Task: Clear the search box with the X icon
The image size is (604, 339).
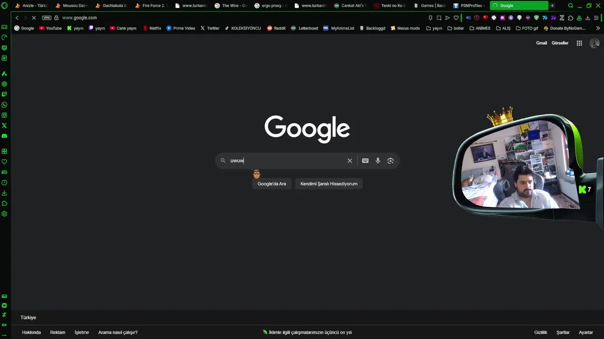Action: (350, 161)
